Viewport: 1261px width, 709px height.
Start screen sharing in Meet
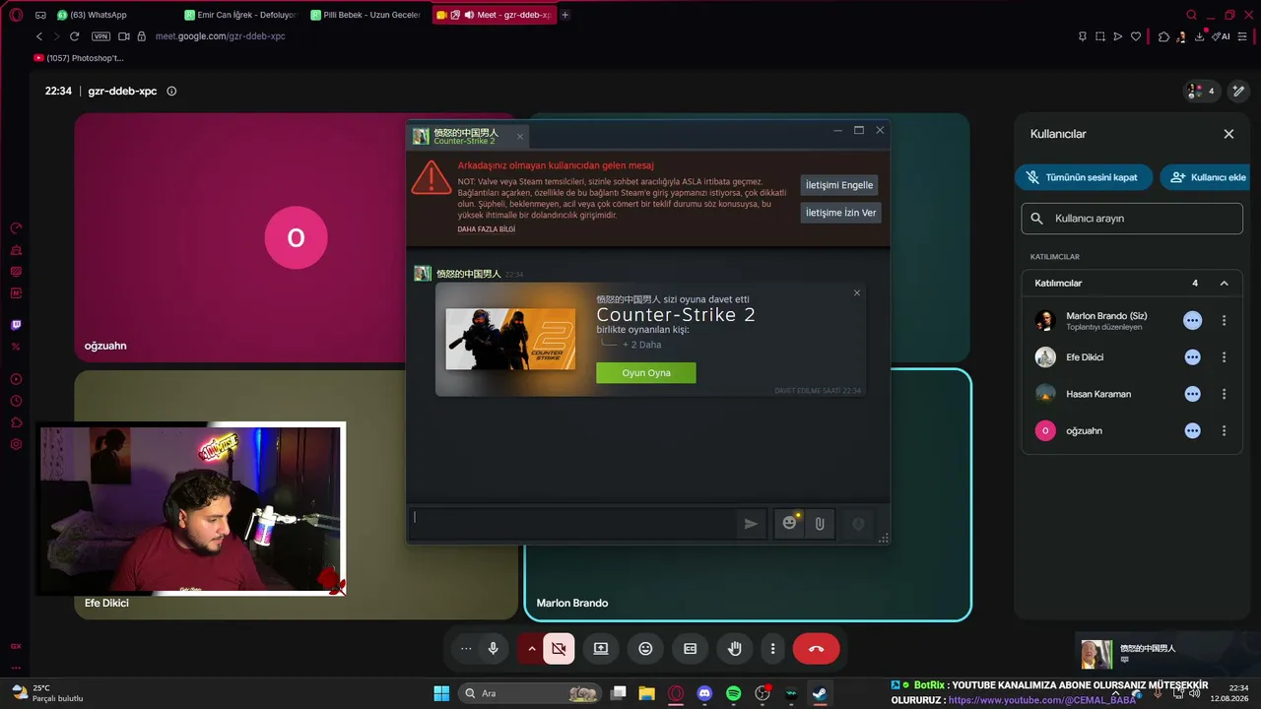tap(601, 649)
